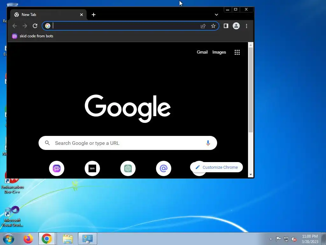Click the network tray icon
326x245 pixels.
pos(286,239)
